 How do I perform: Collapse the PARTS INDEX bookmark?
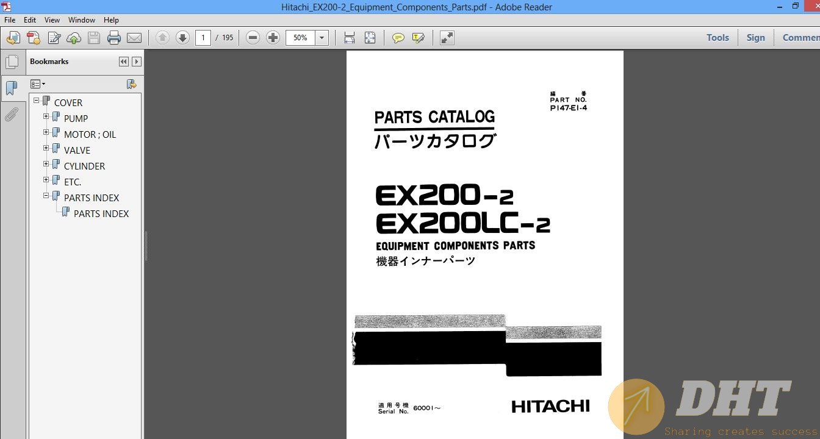(x=46, y=195)
